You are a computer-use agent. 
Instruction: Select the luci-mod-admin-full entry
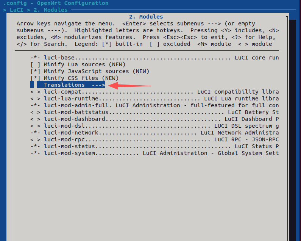154,105
